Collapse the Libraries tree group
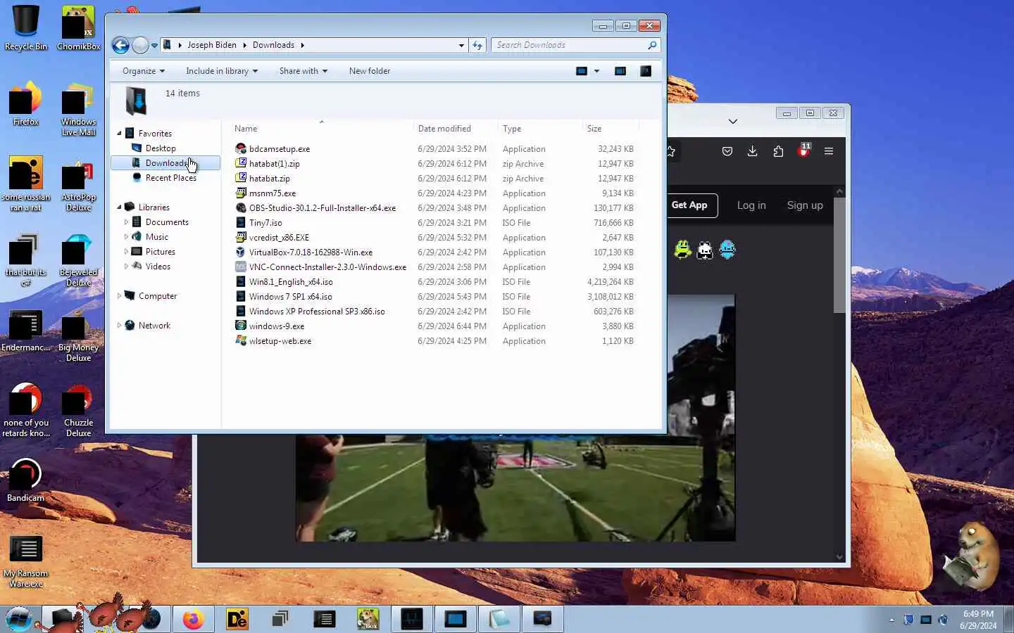This screenshot has height=633, width=1014. [x=119, y=207]
